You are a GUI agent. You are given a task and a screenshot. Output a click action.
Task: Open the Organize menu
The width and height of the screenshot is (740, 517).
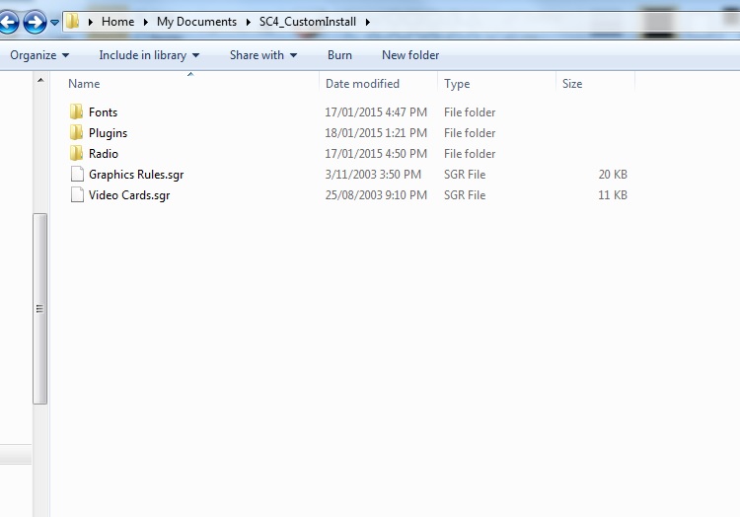[39, 55]
